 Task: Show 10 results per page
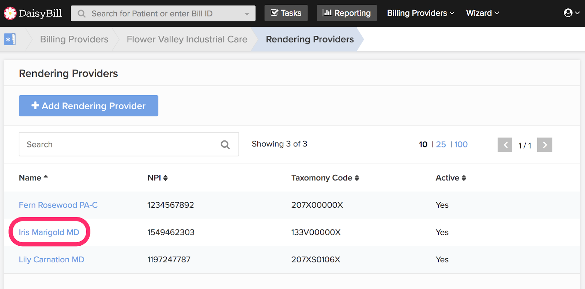point(423,144)
